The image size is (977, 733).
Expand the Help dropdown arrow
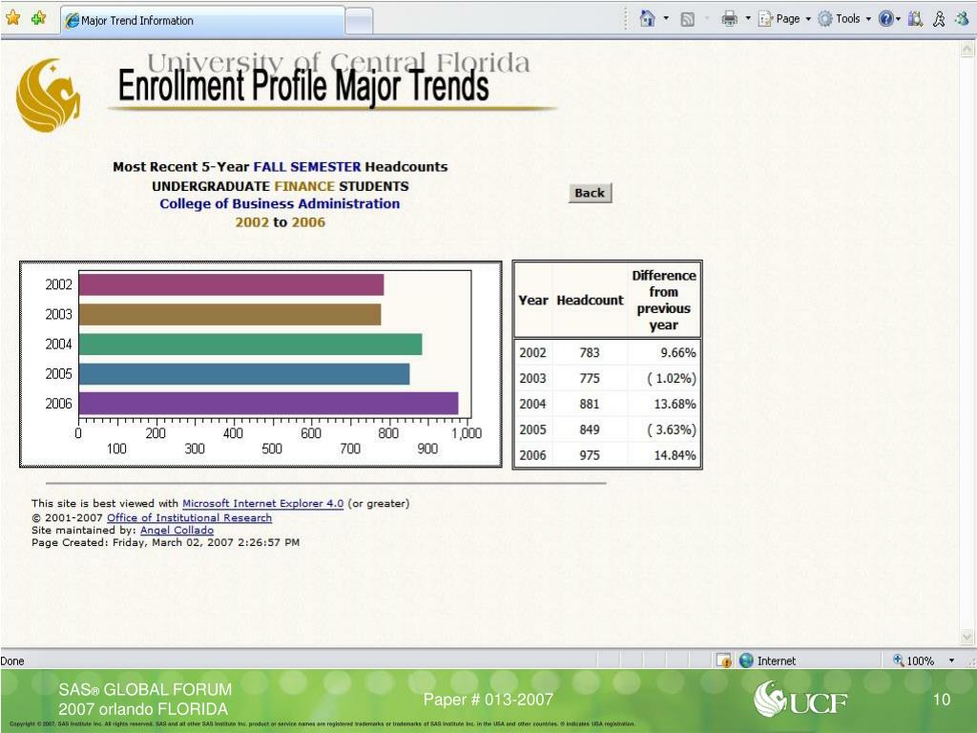(898, 19)
